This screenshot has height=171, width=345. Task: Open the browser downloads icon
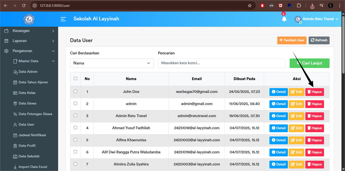(312, 6)
